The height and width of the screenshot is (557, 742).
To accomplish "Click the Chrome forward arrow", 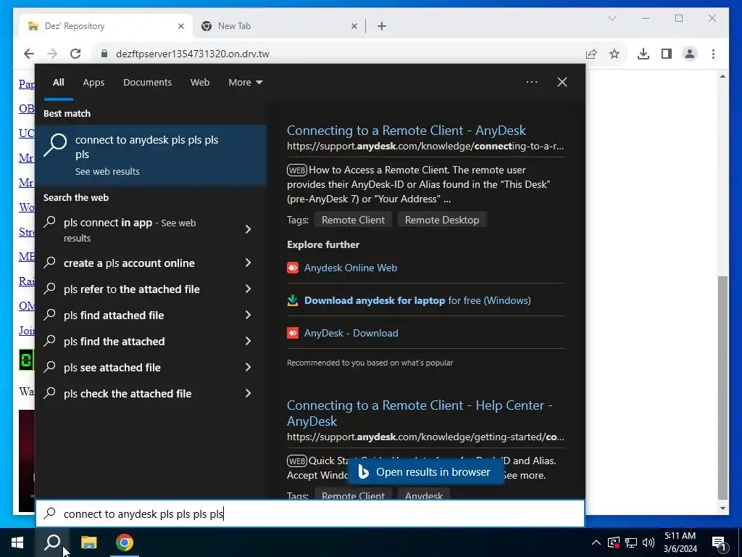I will pos(52,54).
